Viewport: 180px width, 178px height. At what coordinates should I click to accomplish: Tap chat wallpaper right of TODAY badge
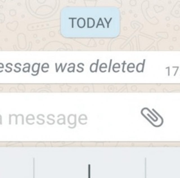[149, 23]
